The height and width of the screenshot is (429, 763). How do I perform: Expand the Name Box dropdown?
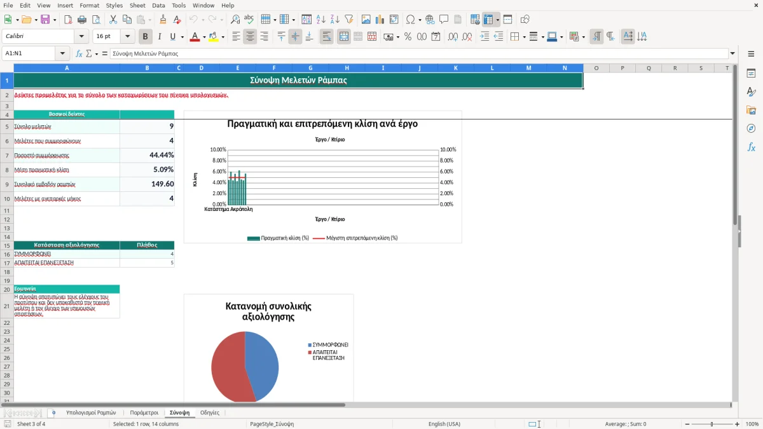pyautogui.click(x=62, y=54)
